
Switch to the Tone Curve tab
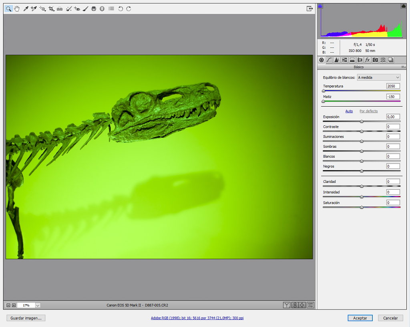329,60
